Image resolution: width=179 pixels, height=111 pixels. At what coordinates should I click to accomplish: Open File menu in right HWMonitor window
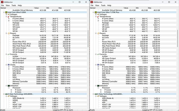click(x=92, y=5)
